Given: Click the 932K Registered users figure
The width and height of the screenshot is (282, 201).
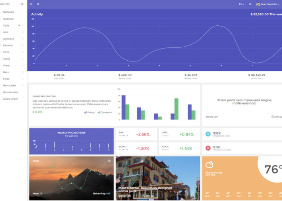Looking at the screenshot, I should 217,133.
